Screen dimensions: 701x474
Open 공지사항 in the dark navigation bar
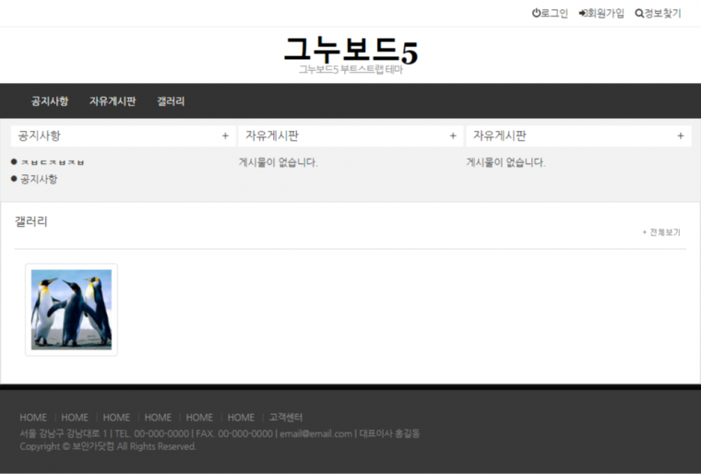(50, 101)
